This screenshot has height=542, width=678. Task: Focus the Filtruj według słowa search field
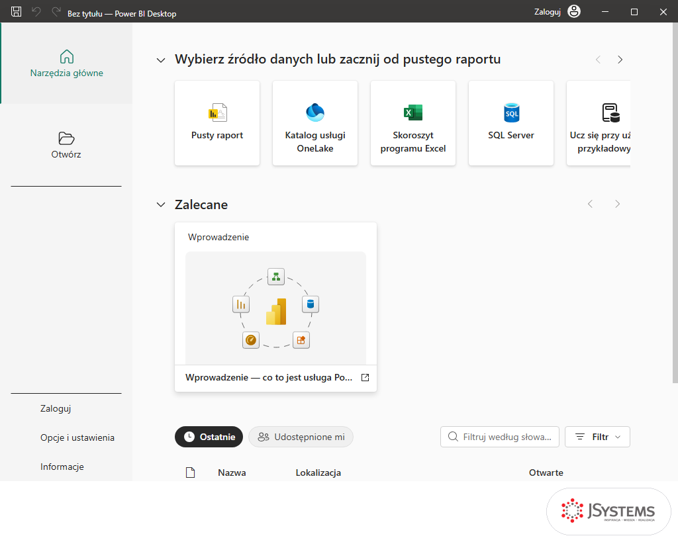click(500, 437)
